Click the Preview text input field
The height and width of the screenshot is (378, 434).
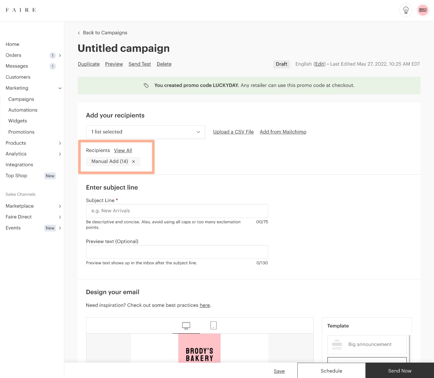(x=177, y=252)
